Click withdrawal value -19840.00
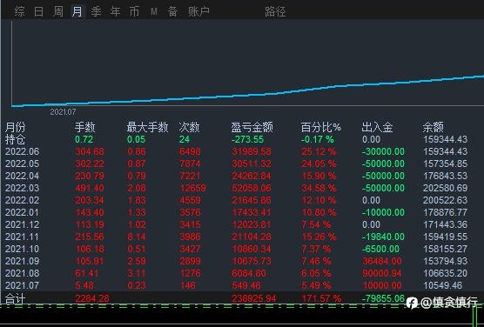 pyautogui.click(x=383, y=237)
